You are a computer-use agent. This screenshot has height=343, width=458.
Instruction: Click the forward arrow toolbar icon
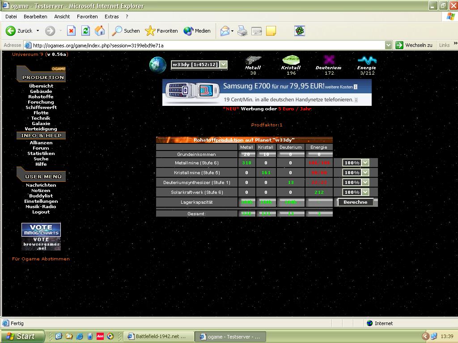(x=50, y=31)
